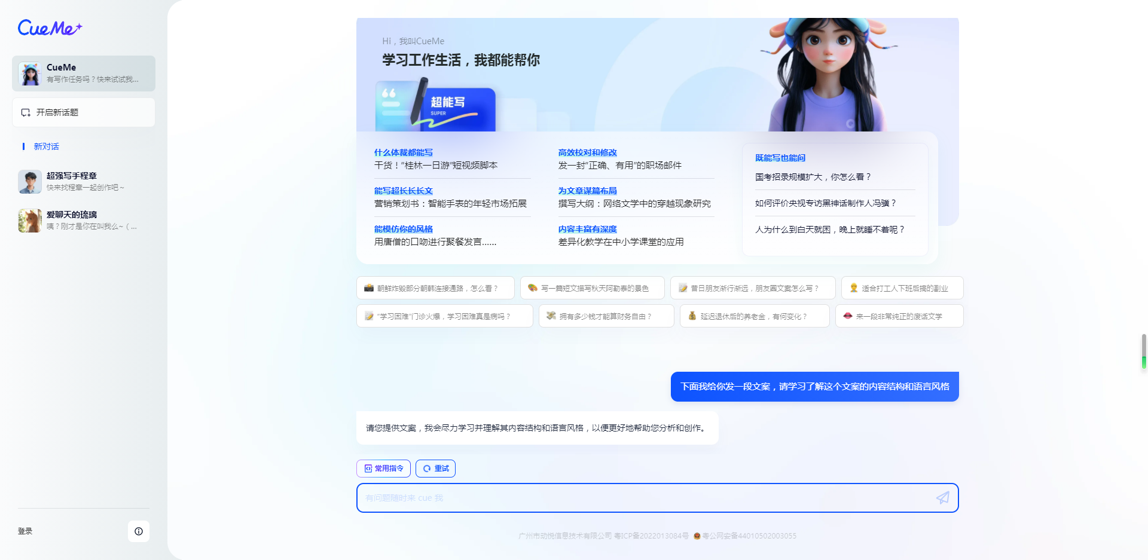The image size is (1148, 560).
Task: Click the 什么体裁都能写 feature link
Action: pyautogui.click(x=402, y=152)
